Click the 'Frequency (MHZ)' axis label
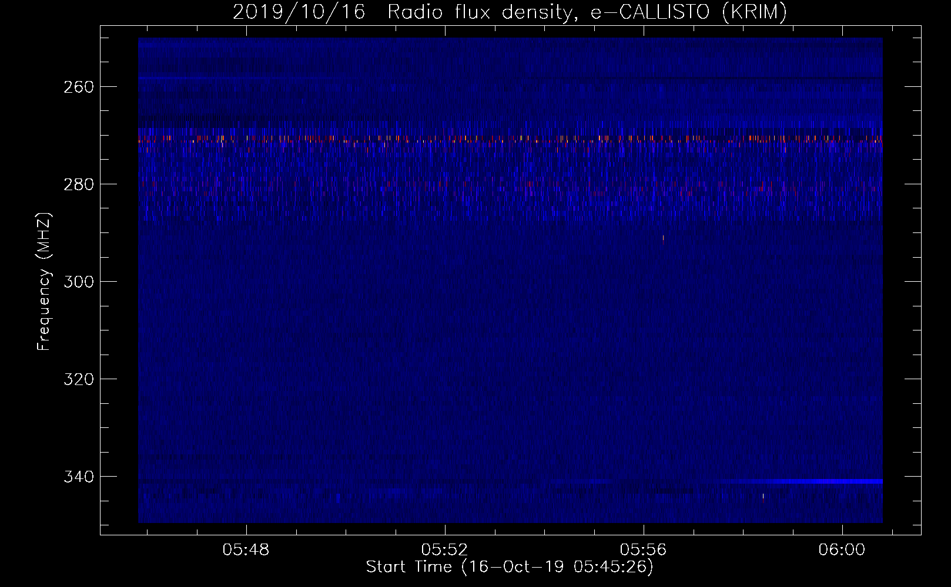 45,281
